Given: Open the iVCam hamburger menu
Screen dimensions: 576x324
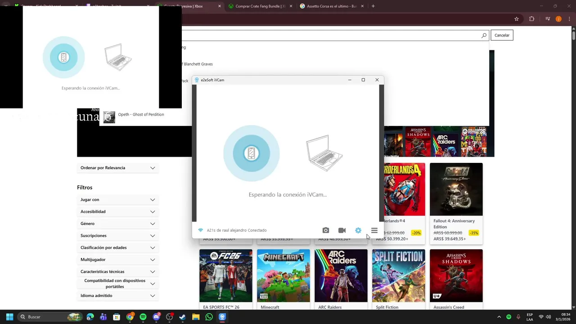Looking at the screenshot, I should coord(374,230).
